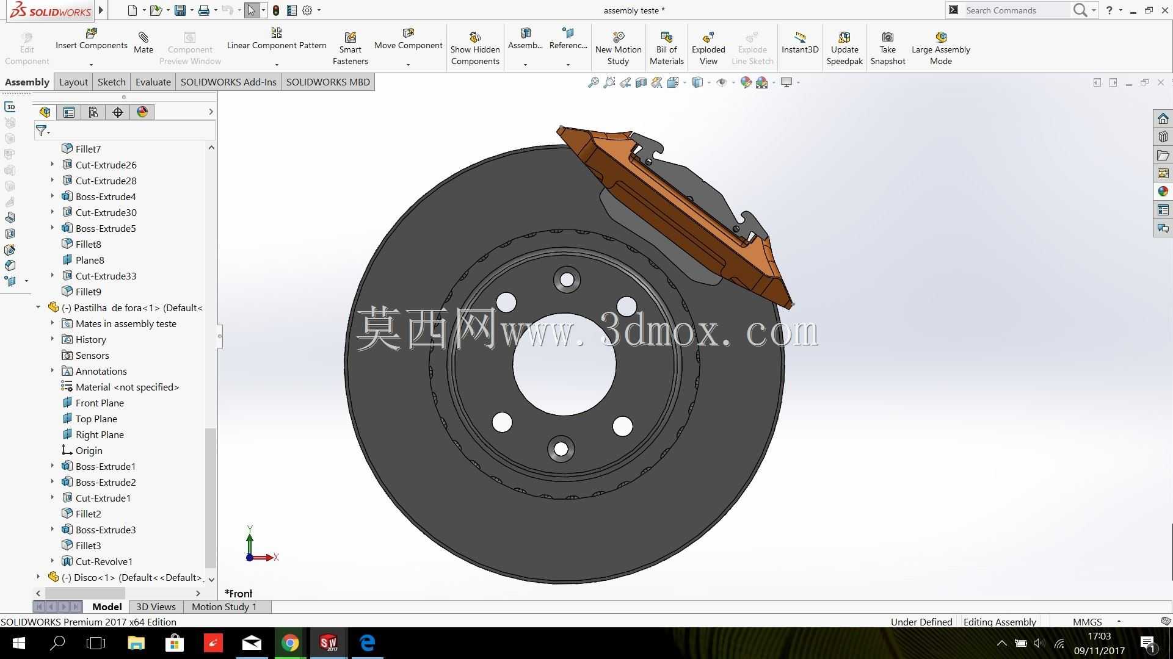This screenshot has width=1173, height=659.
Task: Toggle Large Assembly Mode
Action: click(x=941, y=49)
